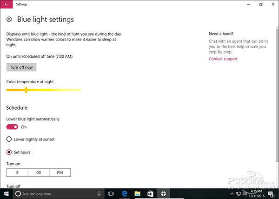Image resolution: width=279 pixels, height=199 pixels.
Task: Click the back arrow in Settings
Action: click(6, 4)
